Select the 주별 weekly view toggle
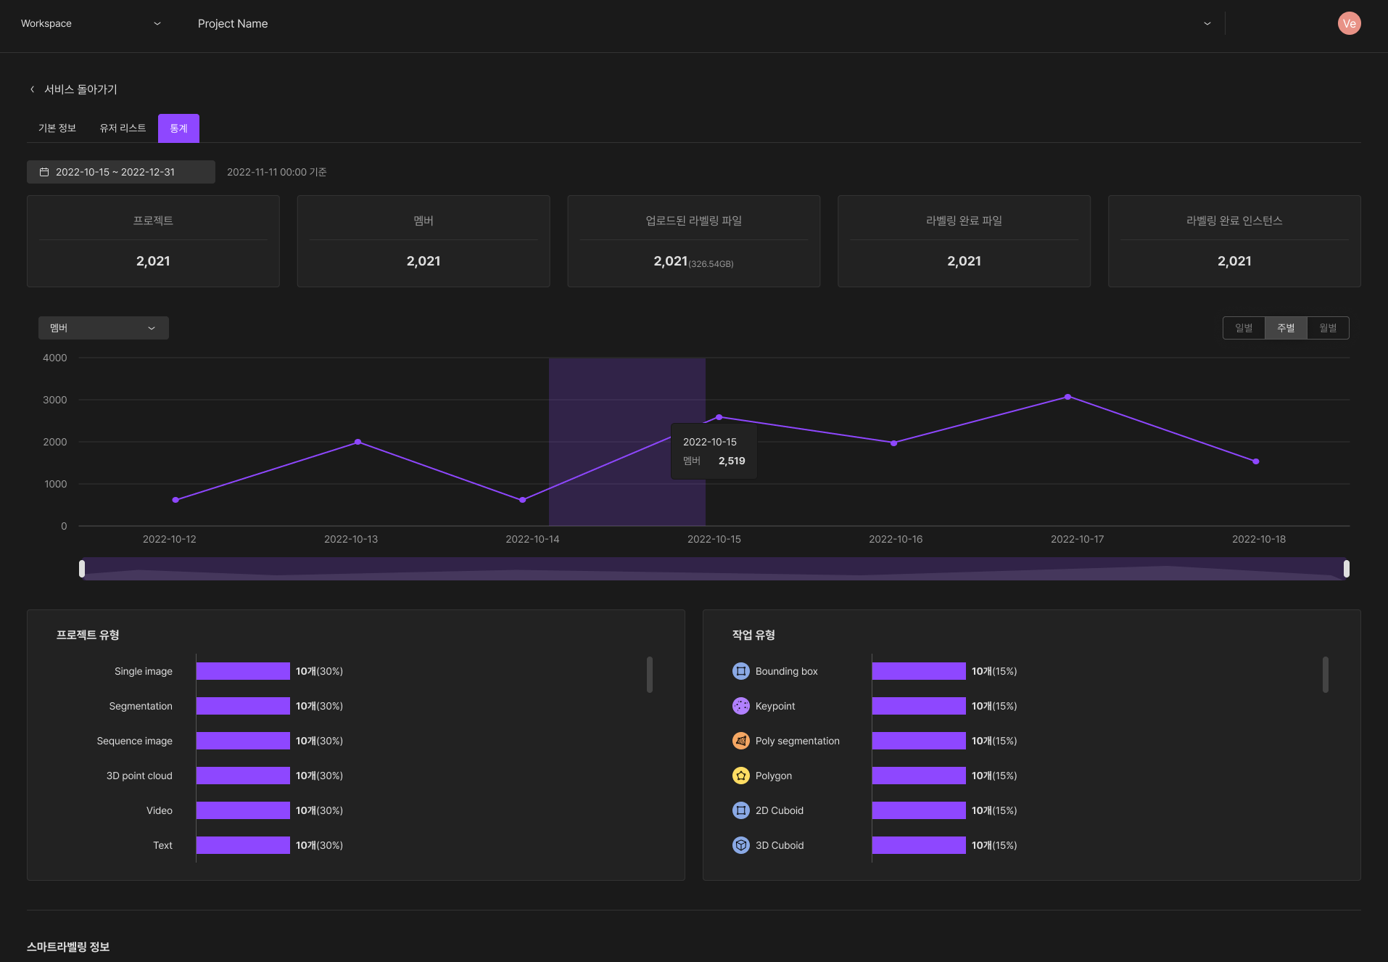 [x=1286, y=328]
